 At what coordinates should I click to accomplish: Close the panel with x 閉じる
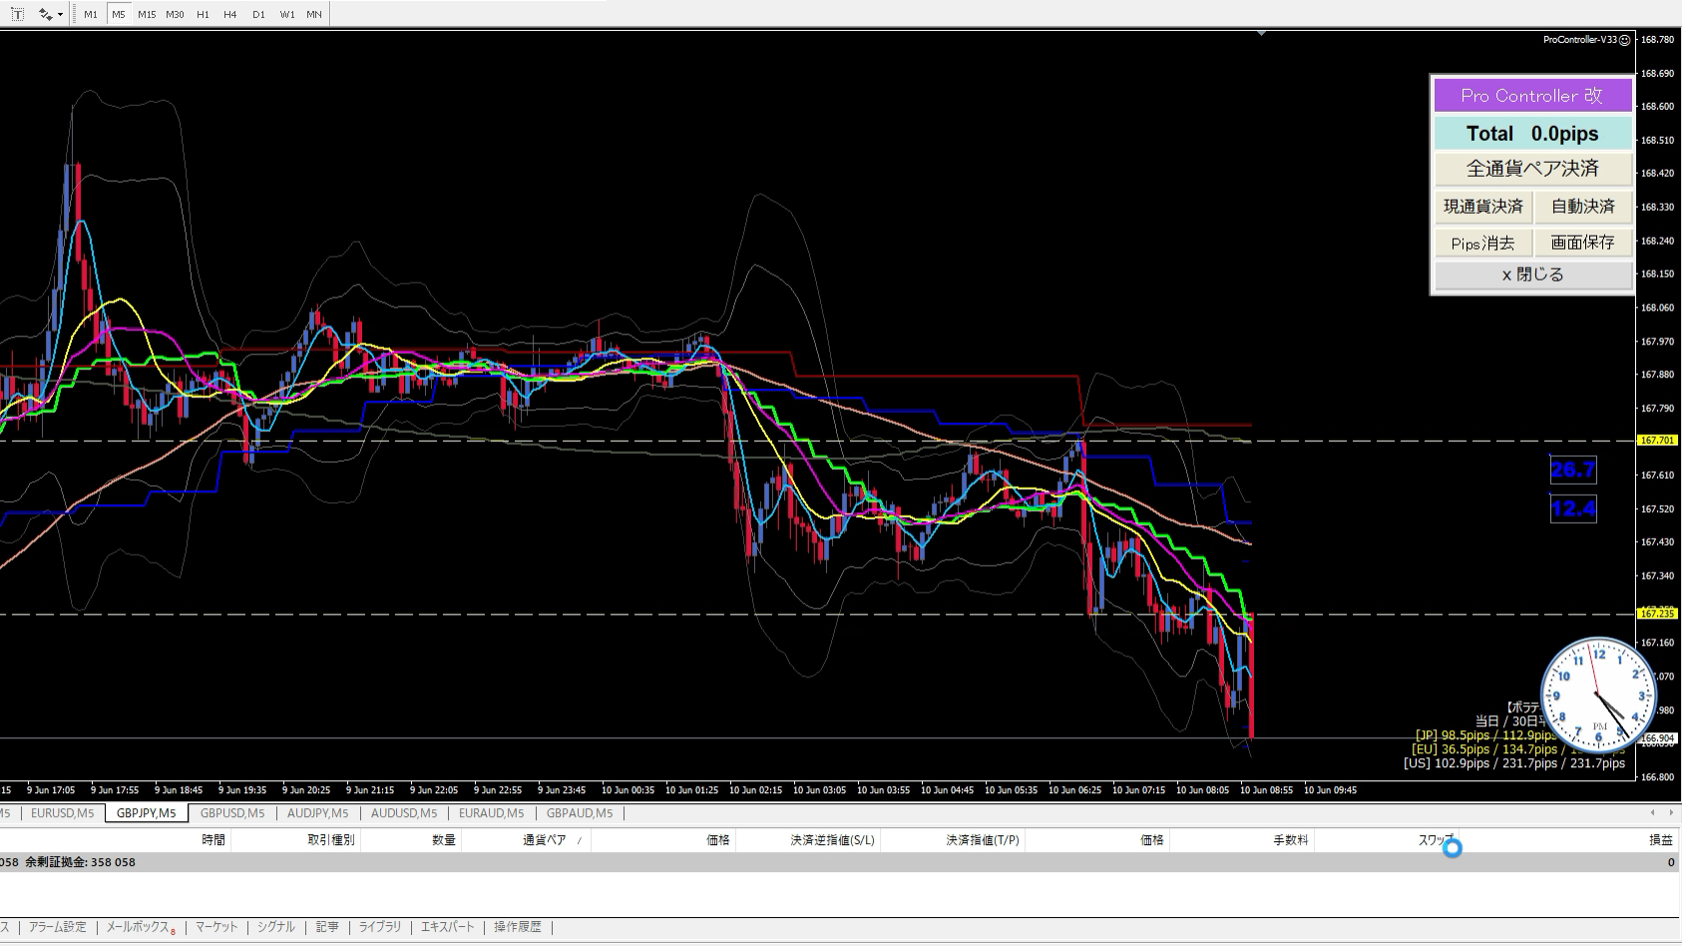pos(1532,274)
